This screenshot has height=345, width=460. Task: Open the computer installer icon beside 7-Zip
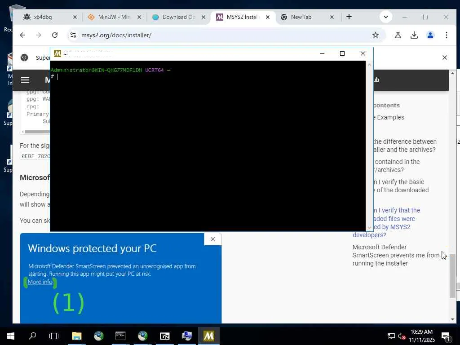[186, 336]
